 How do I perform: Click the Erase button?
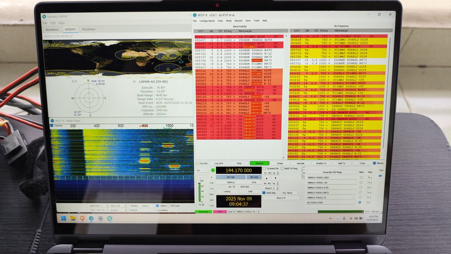click(280, 163)
